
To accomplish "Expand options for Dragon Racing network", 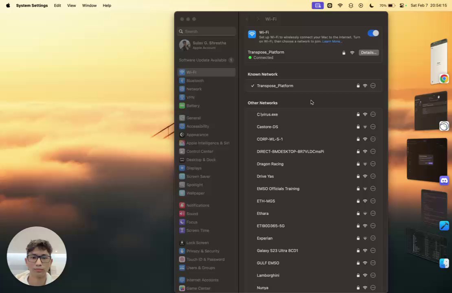I will 373,164.
